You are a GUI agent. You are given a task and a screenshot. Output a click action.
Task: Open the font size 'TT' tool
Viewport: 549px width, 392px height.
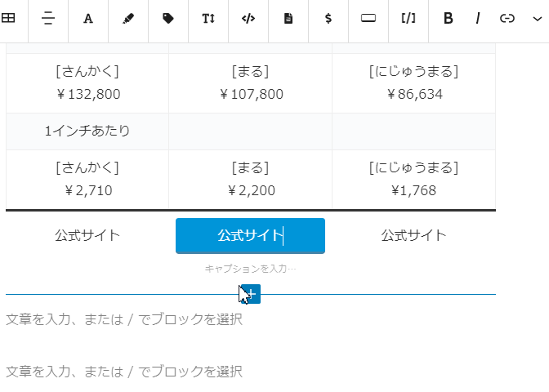[x=208, y=18]
